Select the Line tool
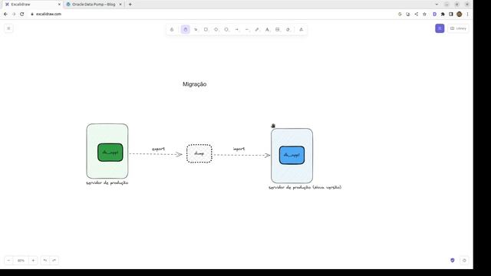Image resolution: width=491 pixels, height=276 pixels. (247, 29)
